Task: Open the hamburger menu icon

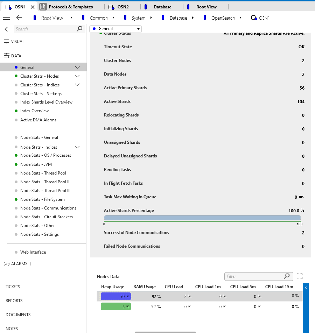Action: (6, 18)
